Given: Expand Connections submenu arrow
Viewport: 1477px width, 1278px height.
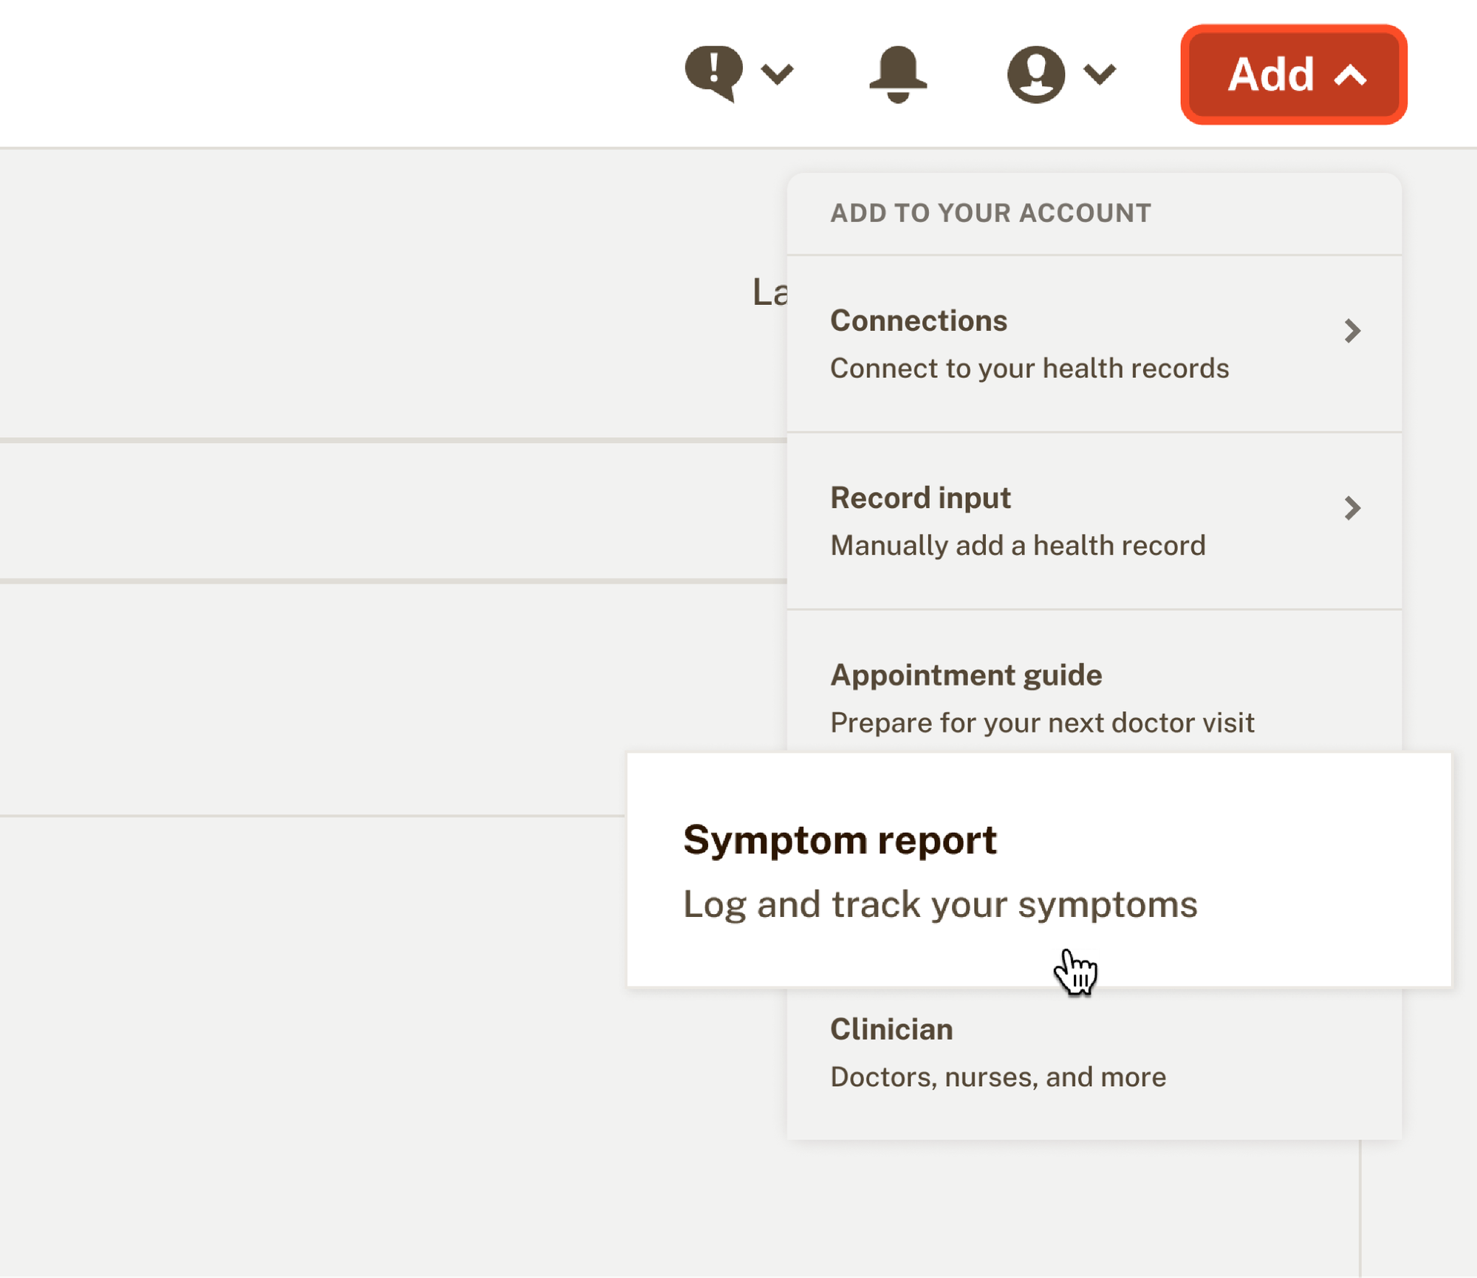Looking at the screenshot, I should (x=1352, y=331).
